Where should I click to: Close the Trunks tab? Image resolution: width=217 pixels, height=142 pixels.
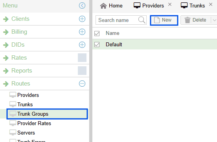(x=211, y=5)
